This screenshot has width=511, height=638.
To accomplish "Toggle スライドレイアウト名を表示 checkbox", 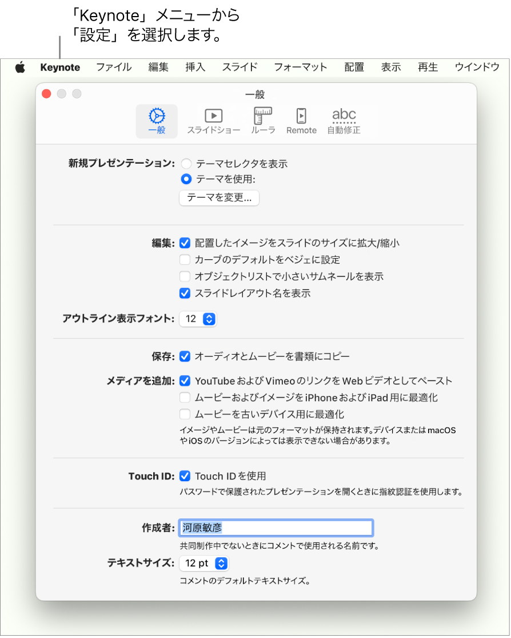I will pyautogui.click(x=185, y=293).
